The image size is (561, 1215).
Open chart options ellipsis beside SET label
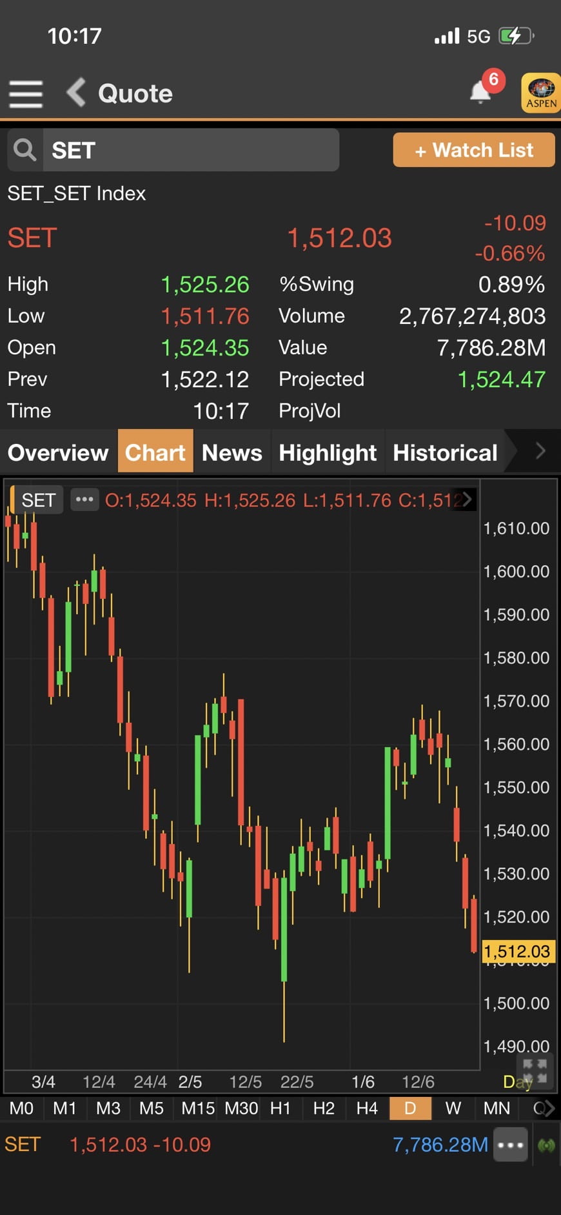[84, 499]
